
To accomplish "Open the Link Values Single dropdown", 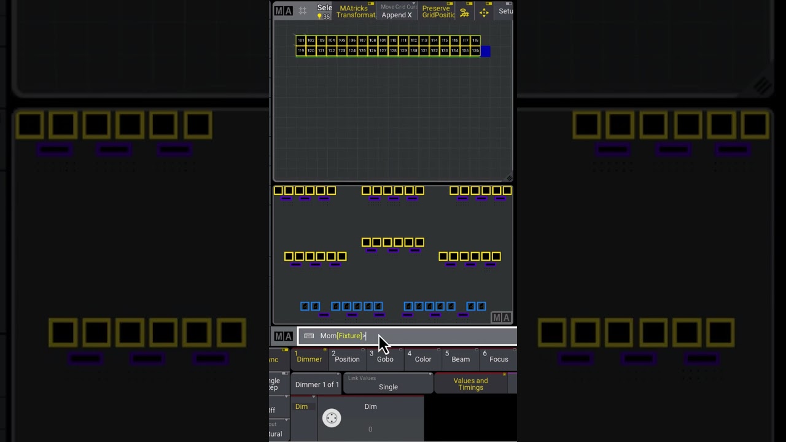I will point(388,383).
